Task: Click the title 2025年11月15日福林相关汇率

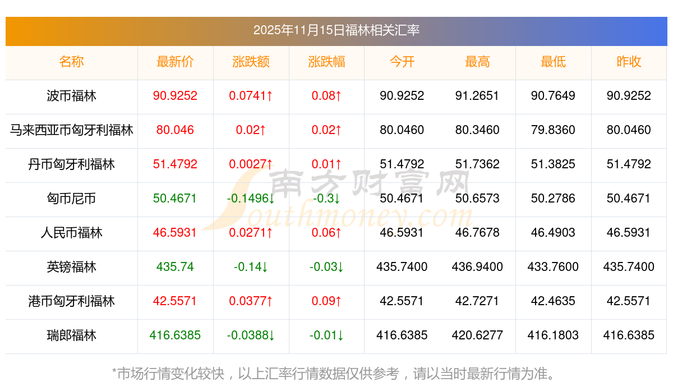Action: 336,30
